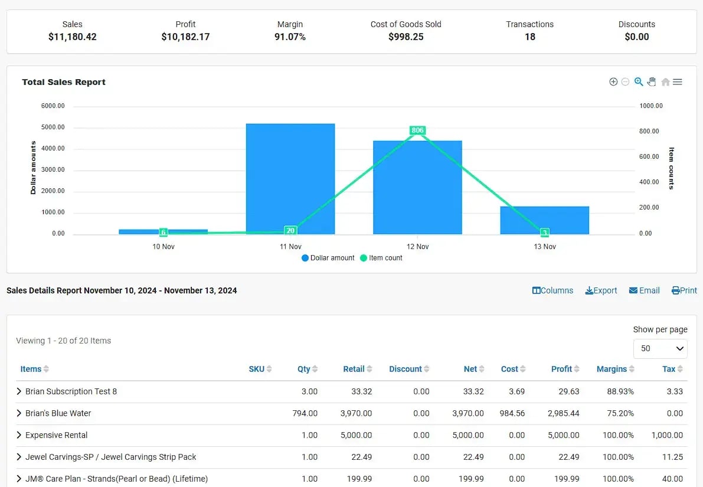Viewport: 703px width, 487px height.
Task: Reset chart zoom with home icon
Action: point(665,81)
